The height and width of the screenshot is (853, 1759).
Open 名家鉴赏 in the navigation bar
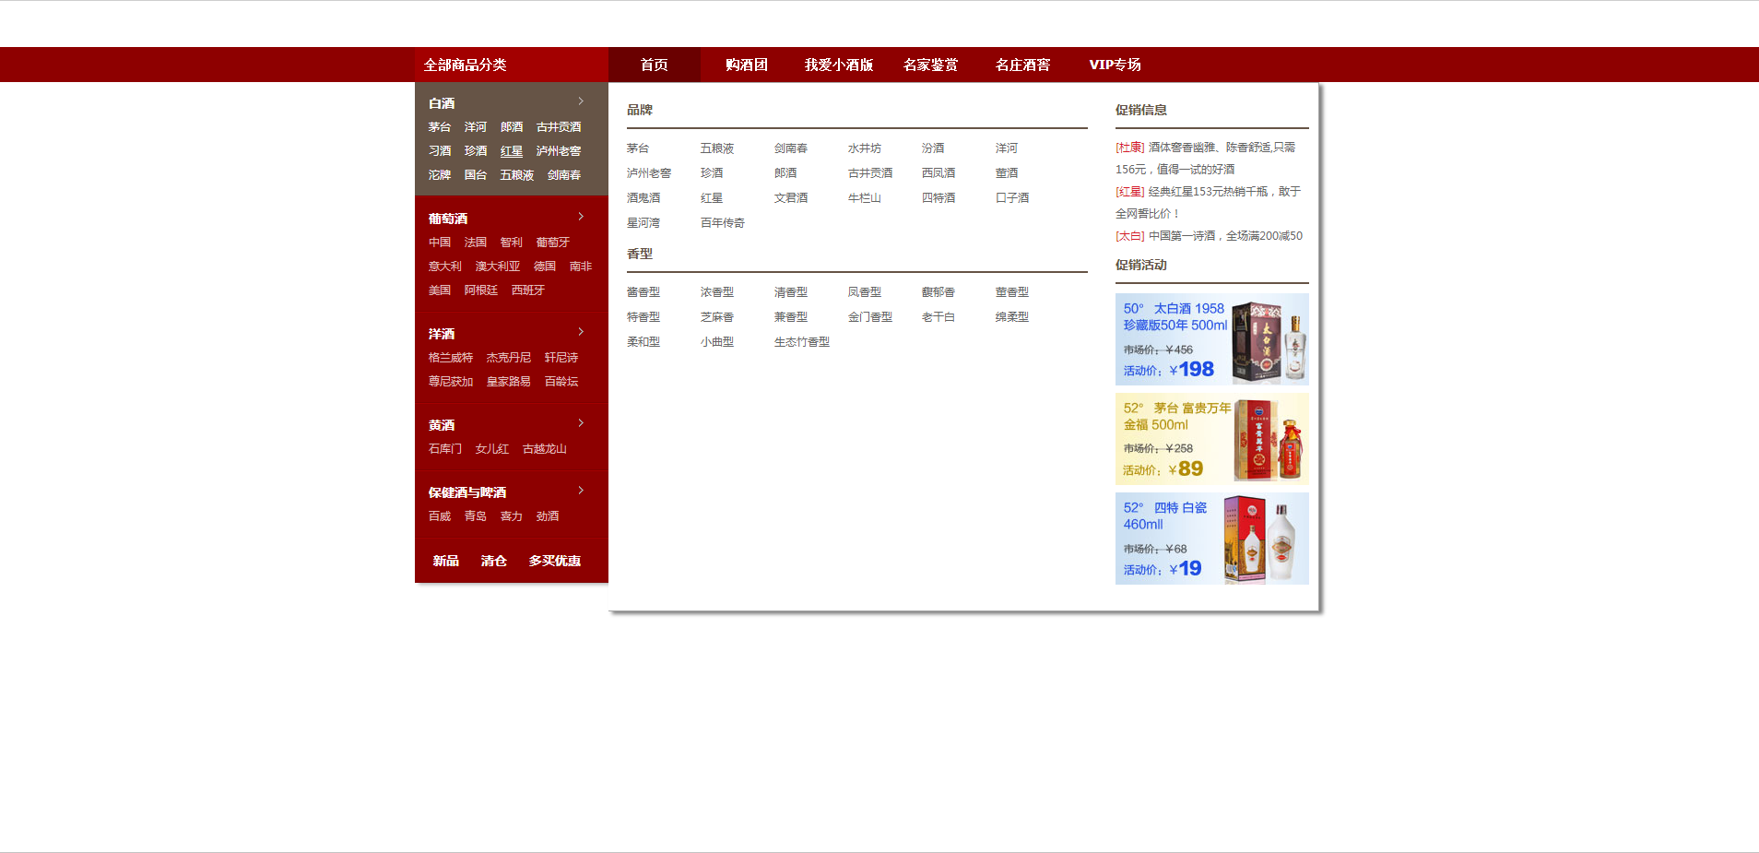pos(931,65)
